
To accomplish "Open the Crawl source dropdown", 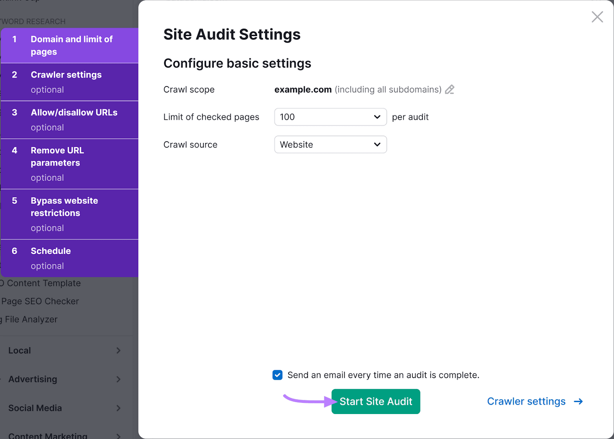I will pyautogui.click(x=330, y=144).
